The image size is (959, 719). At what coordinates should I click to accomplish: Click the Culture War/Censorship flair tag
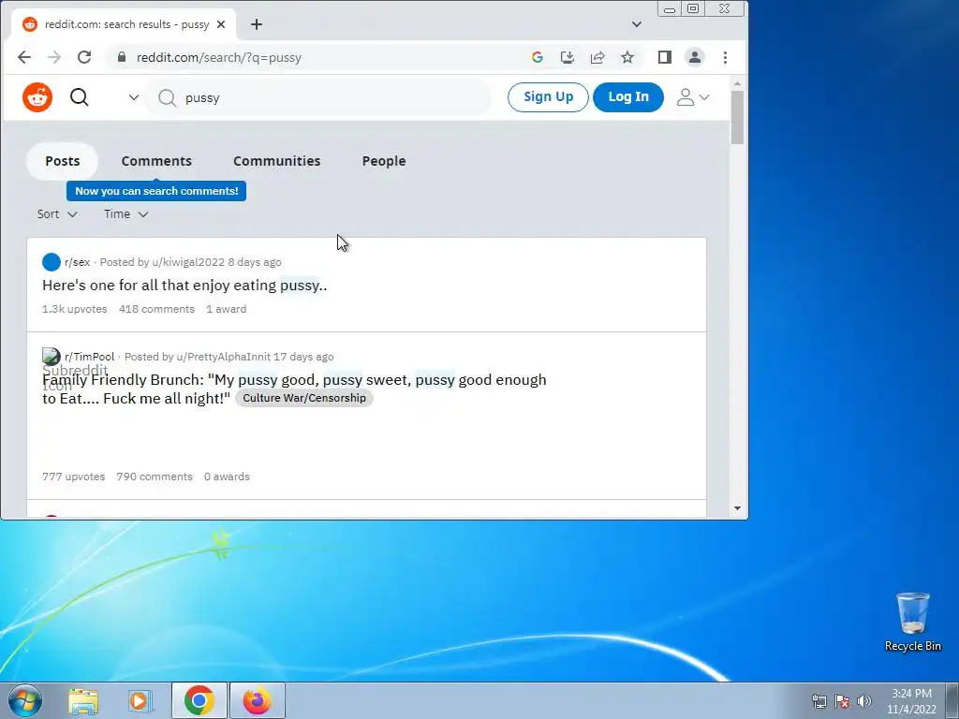[304, 398]
